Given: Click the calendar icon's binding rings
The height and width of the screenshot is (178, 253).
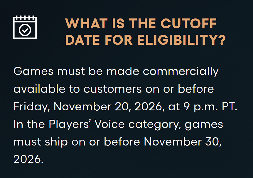Looking at the screenshot, I should (25, 17).
